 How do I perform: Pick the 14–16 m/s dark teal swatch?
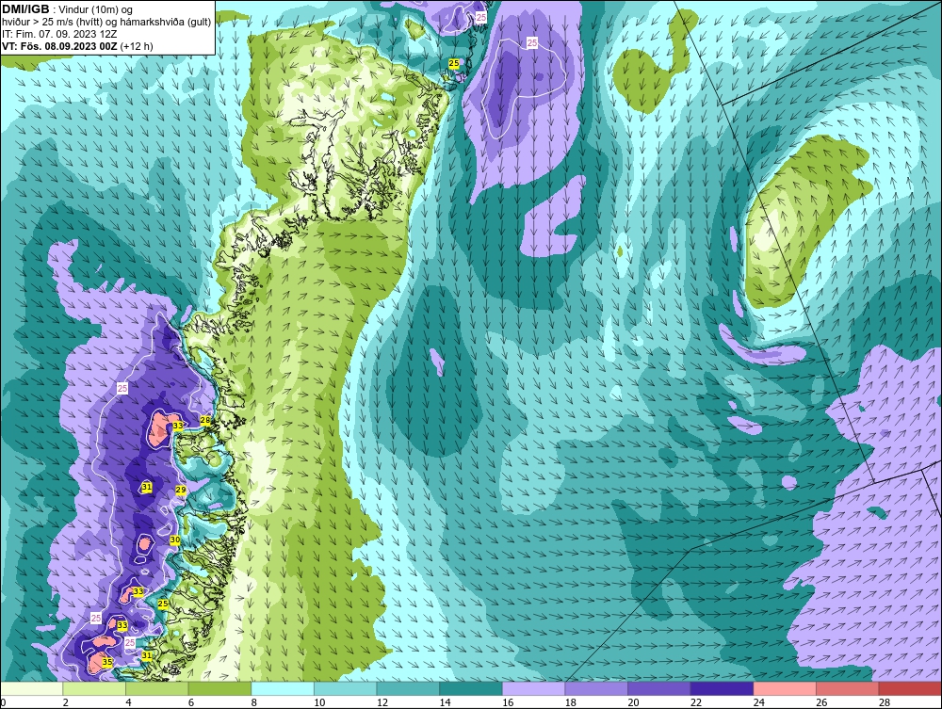point(470,688)
